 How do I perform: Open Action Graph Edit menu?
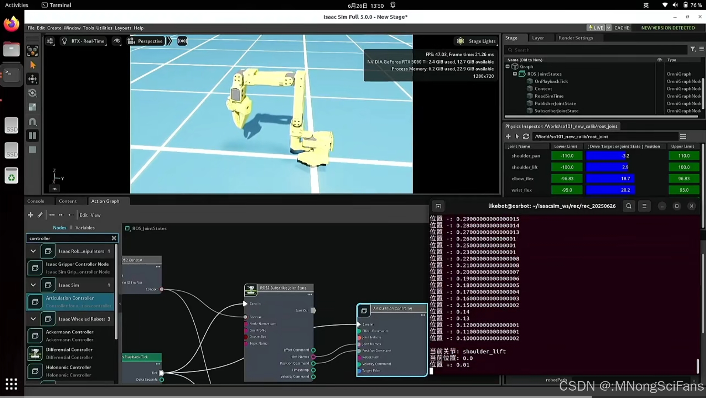tap(84, 215)
